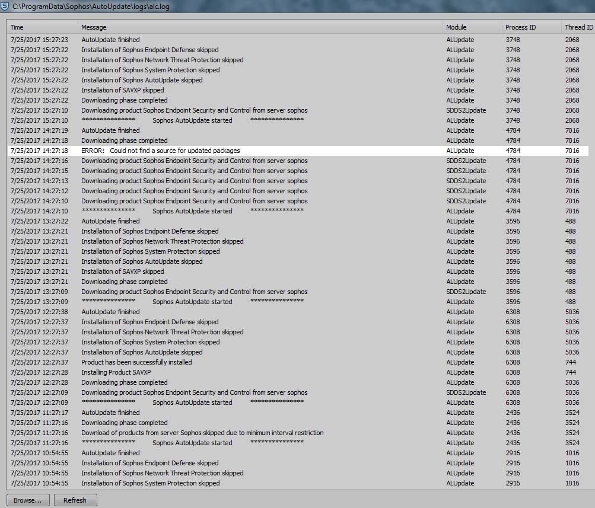Viewport: 595px width, 508px height.
Task: Select the downloading product row at 12:27:09
Action: [298, 392]
